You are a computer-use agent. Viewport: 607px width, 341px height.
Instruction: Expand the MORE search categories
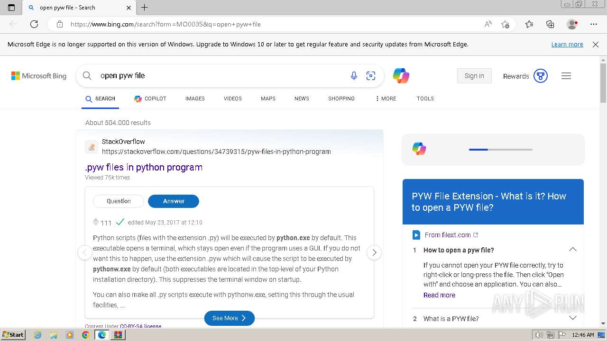(386, 99)
